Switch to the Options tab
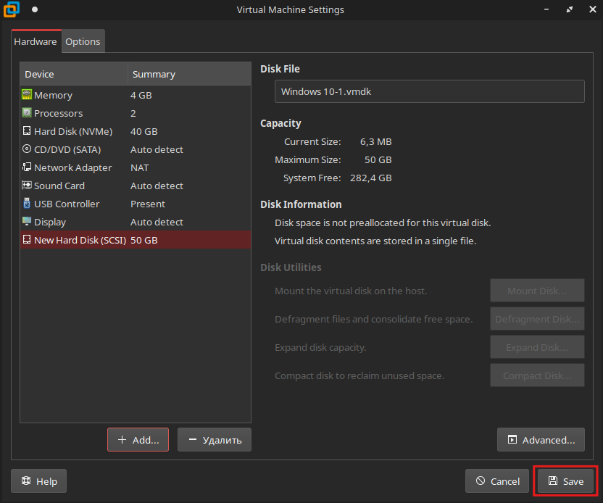This screenshot has width=603, height=503. pyautogui.click(x=83, y=41)
